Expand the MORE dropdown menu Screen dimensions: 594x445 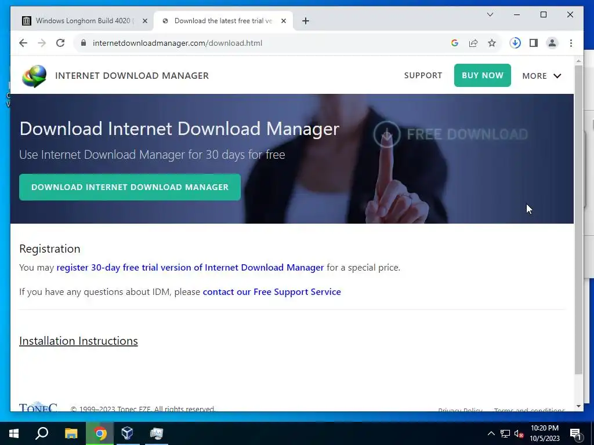[541, 76]
